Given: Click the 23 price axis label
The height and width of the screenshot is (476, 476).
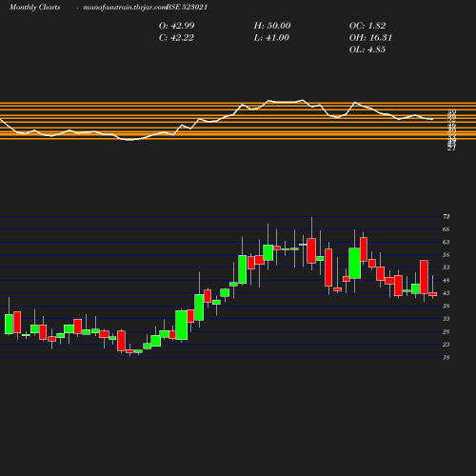Looking at the screenshot, I should coord(446,345).
